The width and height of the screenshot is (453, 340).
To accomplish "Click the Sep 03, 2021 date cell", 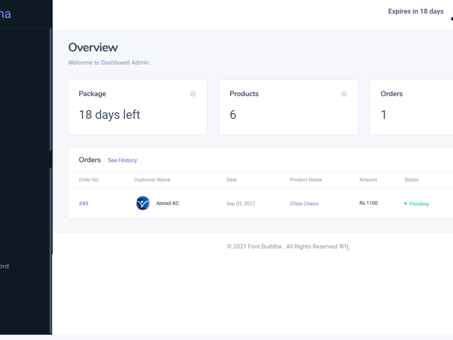I will 241,204.
